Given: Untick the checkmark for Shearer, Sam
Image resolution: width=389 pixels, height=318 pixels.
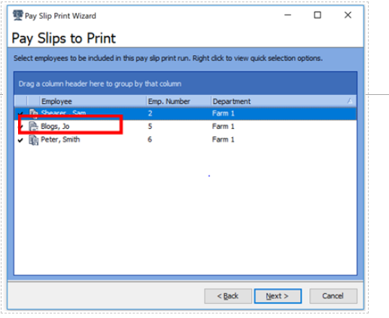Looking at the screenshot, I should 20,114.
